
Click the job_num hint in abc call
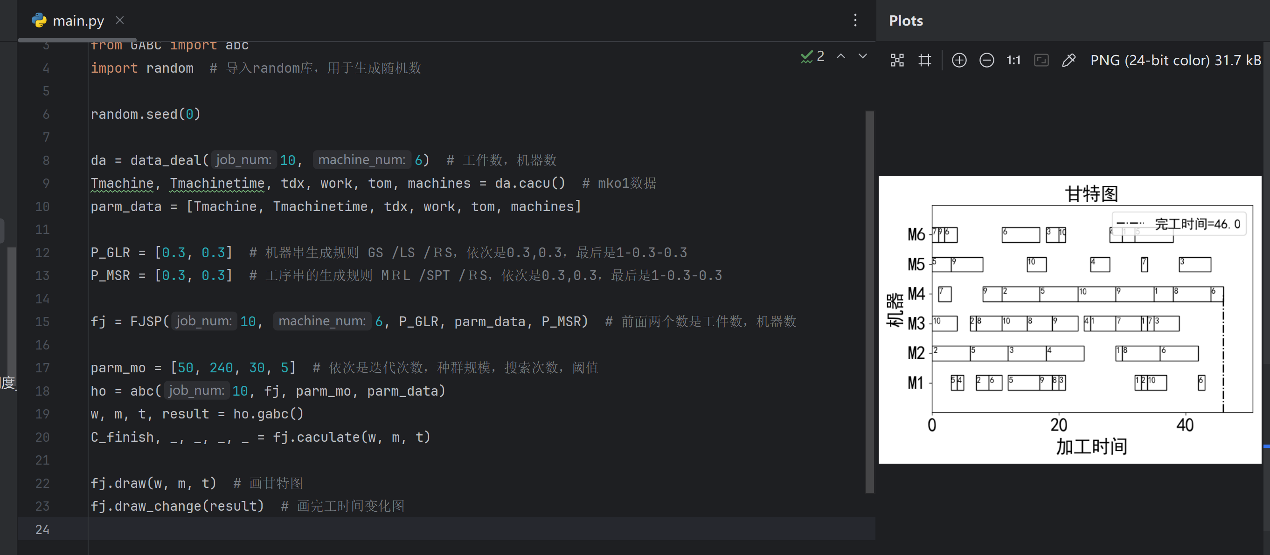point(197,391)
